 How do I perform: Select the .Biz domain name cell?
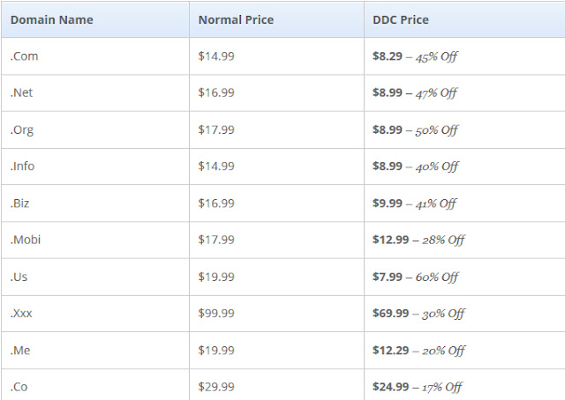(95, 204)
